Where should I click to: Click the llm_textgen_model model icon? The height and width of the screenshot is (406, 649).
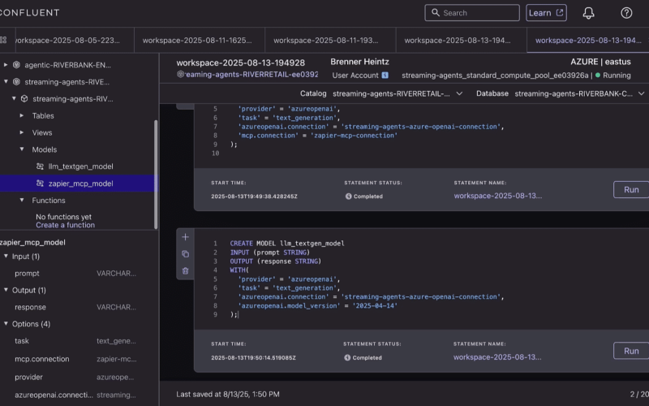[40, 166]
